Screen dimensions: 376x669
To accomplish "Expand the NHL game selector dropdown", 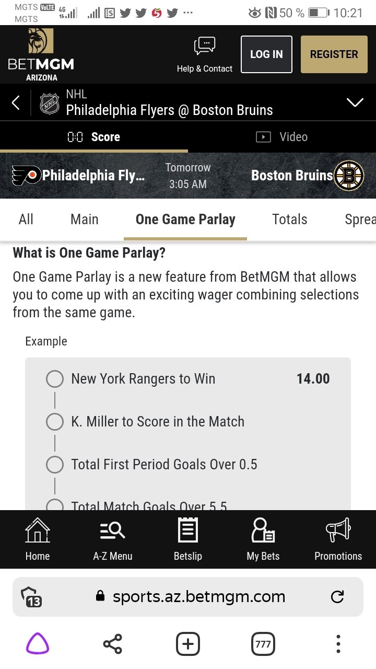I will [355, 102].
